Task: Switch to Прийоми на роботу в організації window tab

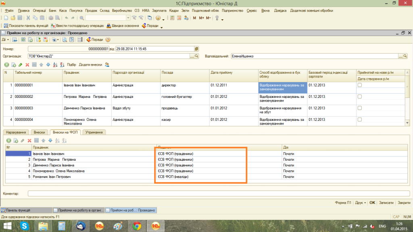Action: (79, 210)
